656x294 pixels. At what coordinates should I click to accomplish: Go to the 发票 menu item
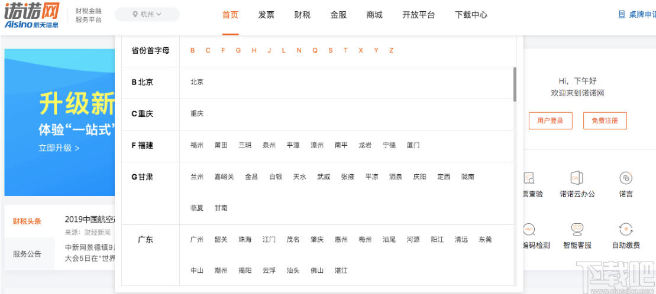pos(266,15)
